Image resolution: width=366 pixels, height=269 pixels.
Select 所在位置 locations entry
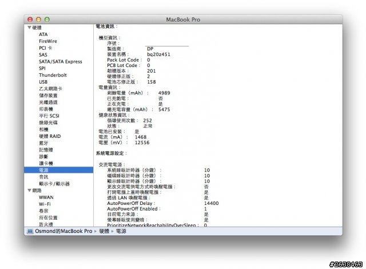48,218
